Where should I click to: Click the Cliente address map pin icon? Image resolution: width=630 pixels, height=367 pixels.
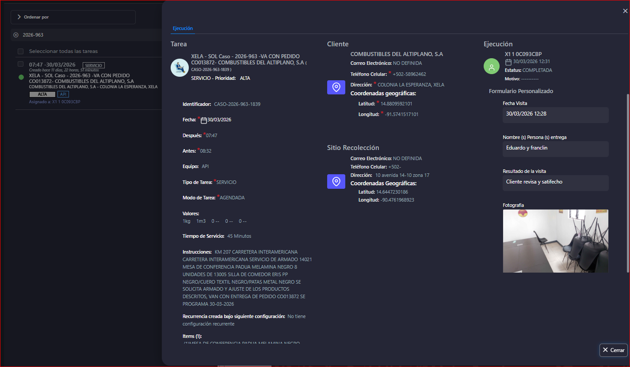[x=336, y=87]
